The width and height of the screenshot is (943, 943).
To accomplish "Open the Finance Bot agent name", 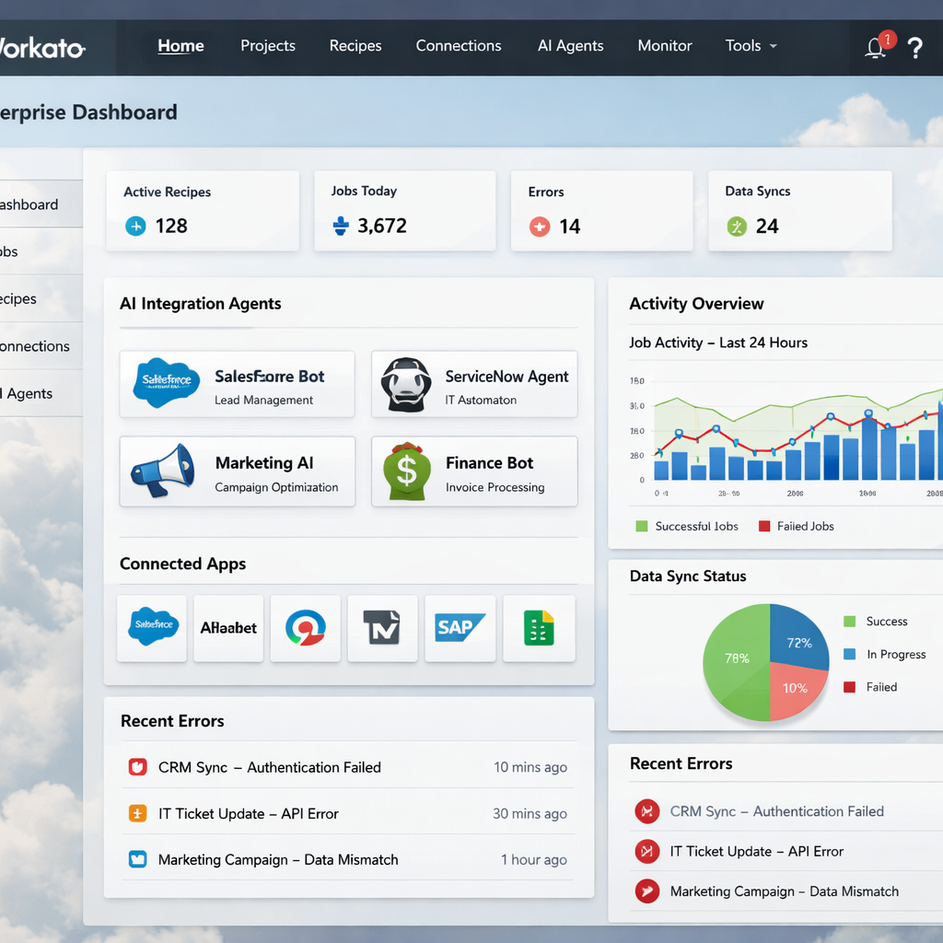I will point(489,463).
